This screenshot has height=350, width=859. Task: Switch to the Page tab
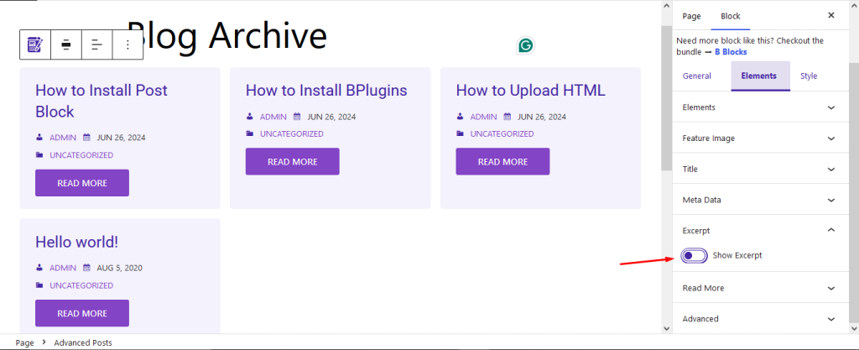pyautogui.click(x=691, y=16)
